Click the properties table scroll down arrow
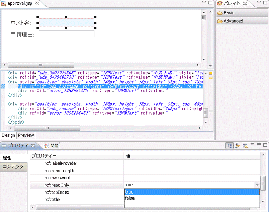Image resolution: width=269 pixels, height=212 pixels. 263,202
